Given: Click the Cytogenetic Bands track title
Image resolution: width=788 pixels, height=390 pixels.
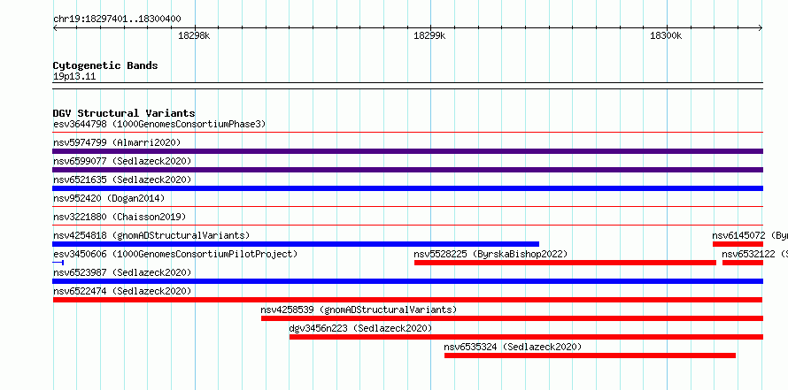Looking at the screenshot, I should click(x=105, y=65).
